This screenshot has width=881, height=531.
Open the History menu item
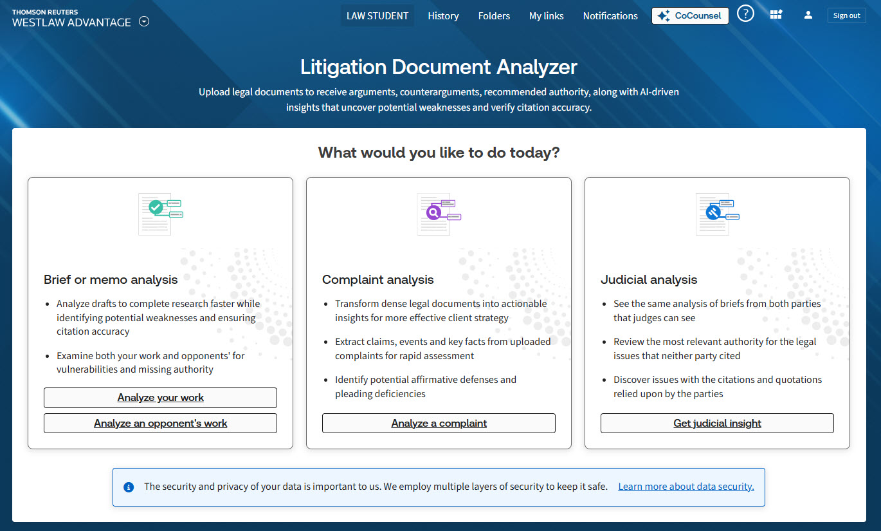(443, 15)
